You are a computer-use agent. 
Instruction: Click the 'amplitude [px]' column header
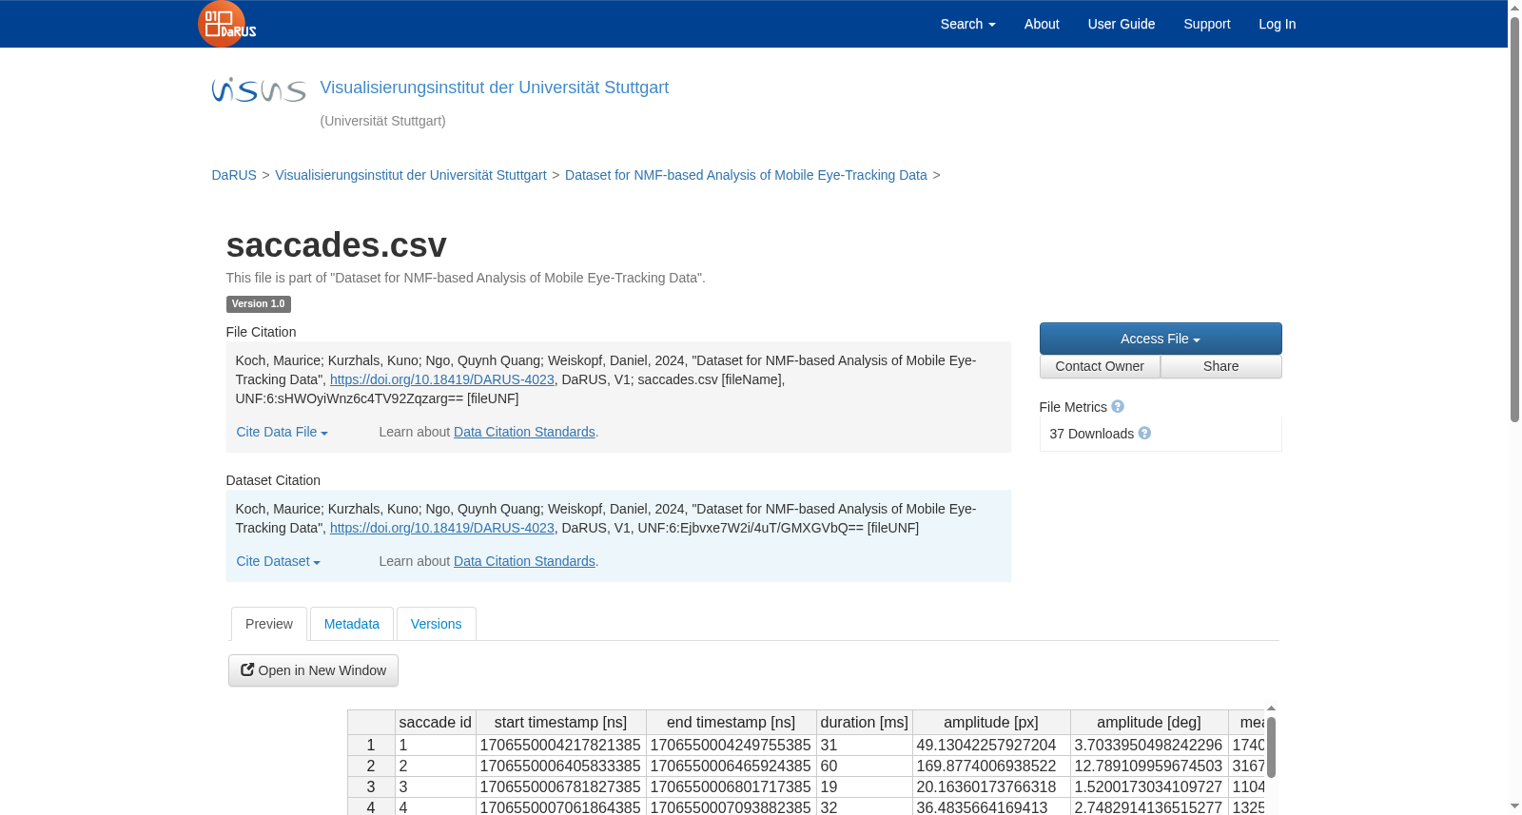click(x=990, y=722)
